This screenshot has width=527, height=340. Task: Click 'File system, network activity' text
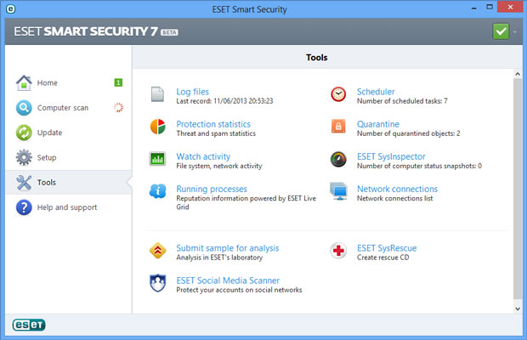coord(219,166)
